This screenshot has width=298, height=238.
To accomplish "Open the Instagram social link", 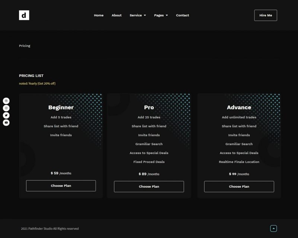I will 6,108.
